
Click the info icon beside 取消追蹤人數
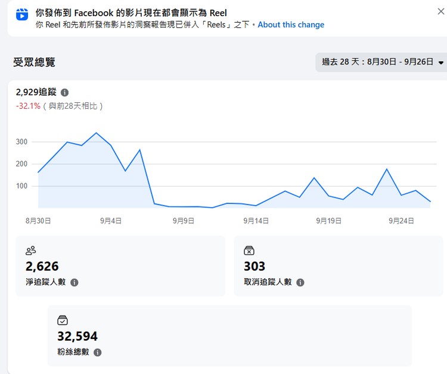(300, 282)
